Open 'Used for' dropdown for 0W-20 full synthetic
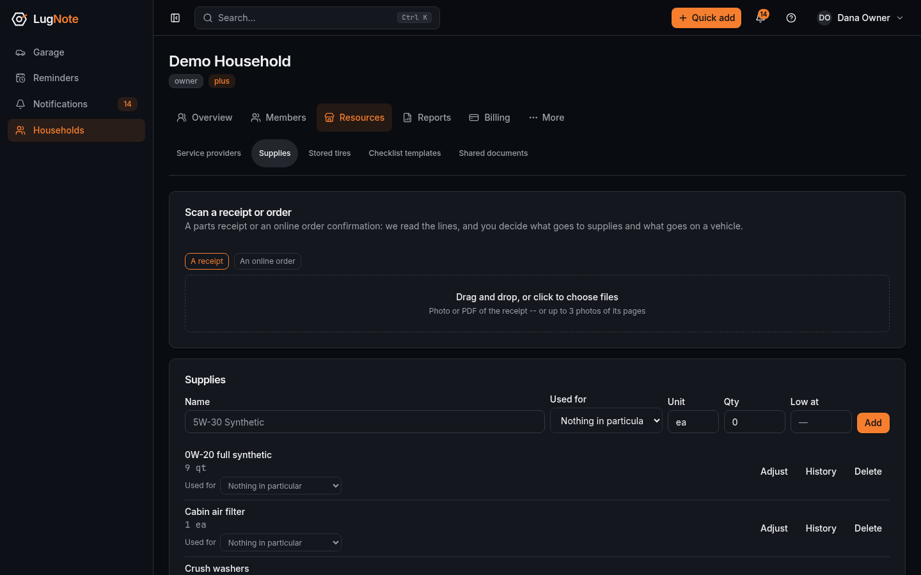The image size is (921, 575). click(281, 486)
